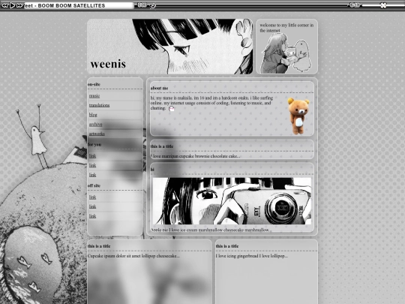Click the Rilakkuma bear plush image
Screen dimensions: 405x304
click(x=298, y=116)
